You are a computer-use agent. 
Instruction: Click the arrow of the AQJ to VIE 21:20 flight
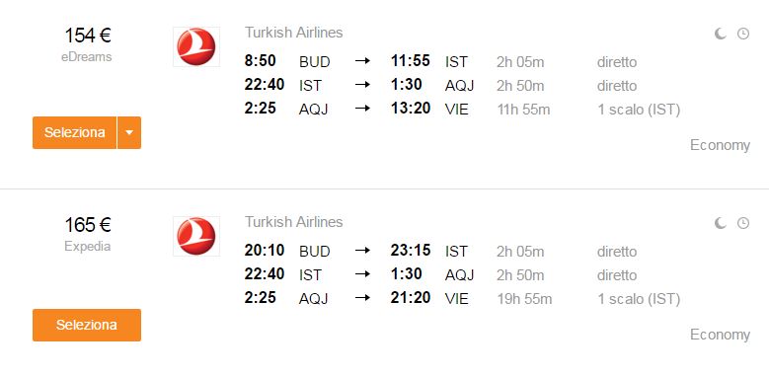coord(362,298)
